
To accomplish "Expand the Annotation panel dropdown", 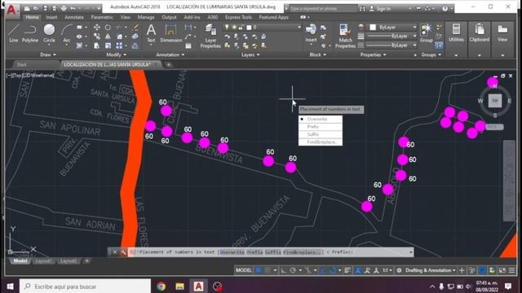I will click(x=170, y=55).
